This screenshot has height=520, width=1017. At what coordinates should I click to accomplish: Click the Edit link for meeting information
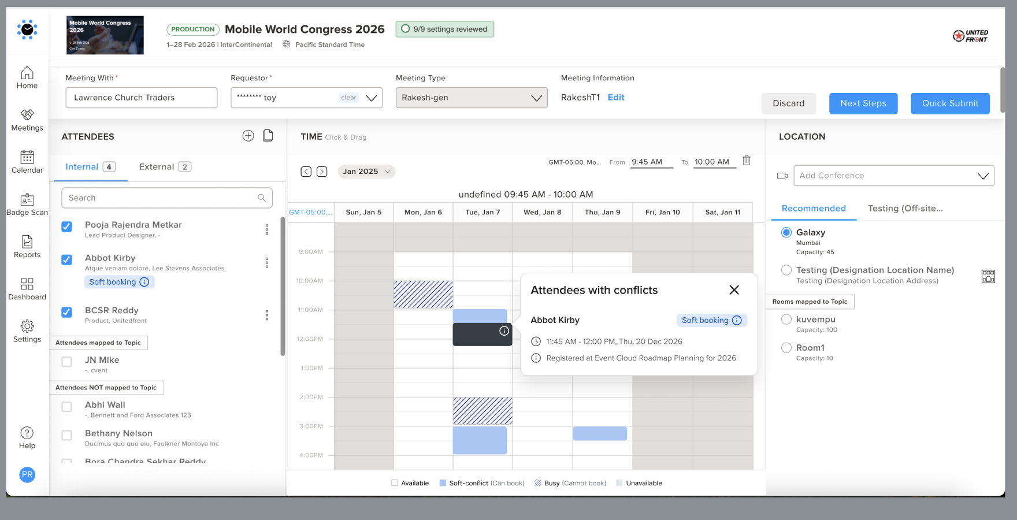pyautogui.click(x=616, y=98)
